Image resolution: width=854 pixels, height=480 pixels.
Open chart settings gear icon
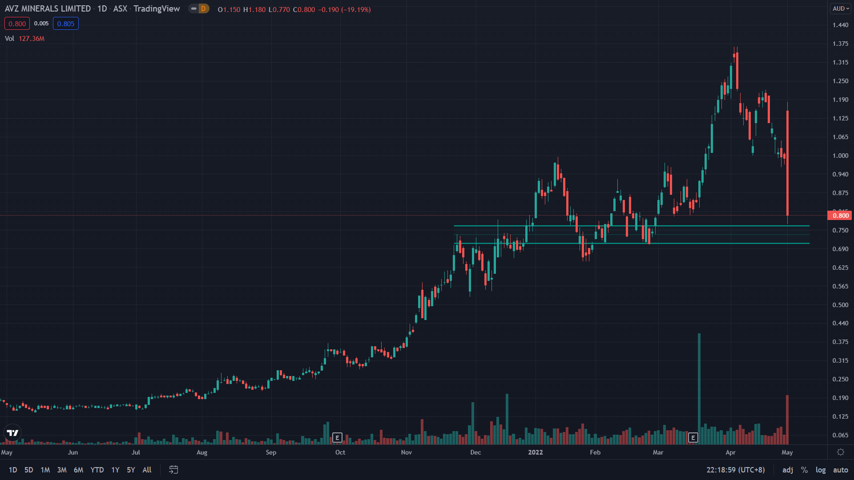[x=840, y=452]
